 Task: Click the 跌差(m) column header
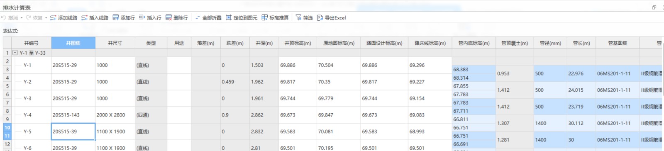click(235, 43)
